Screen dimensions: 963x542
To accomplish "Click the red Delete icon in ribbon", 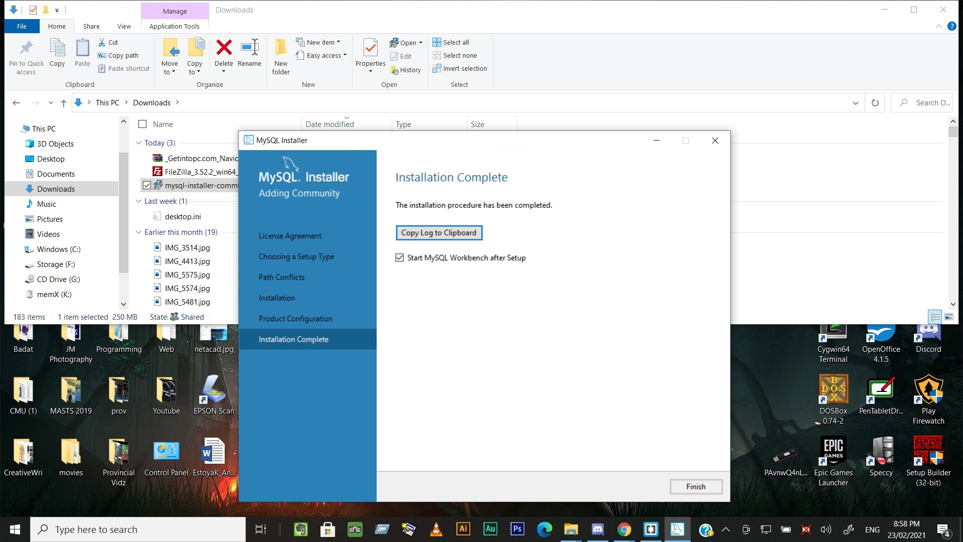I will (x=224, y=48).
